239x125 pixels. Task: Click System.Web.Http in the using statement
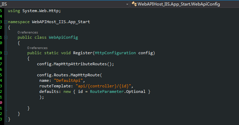(x=40, y=11)
